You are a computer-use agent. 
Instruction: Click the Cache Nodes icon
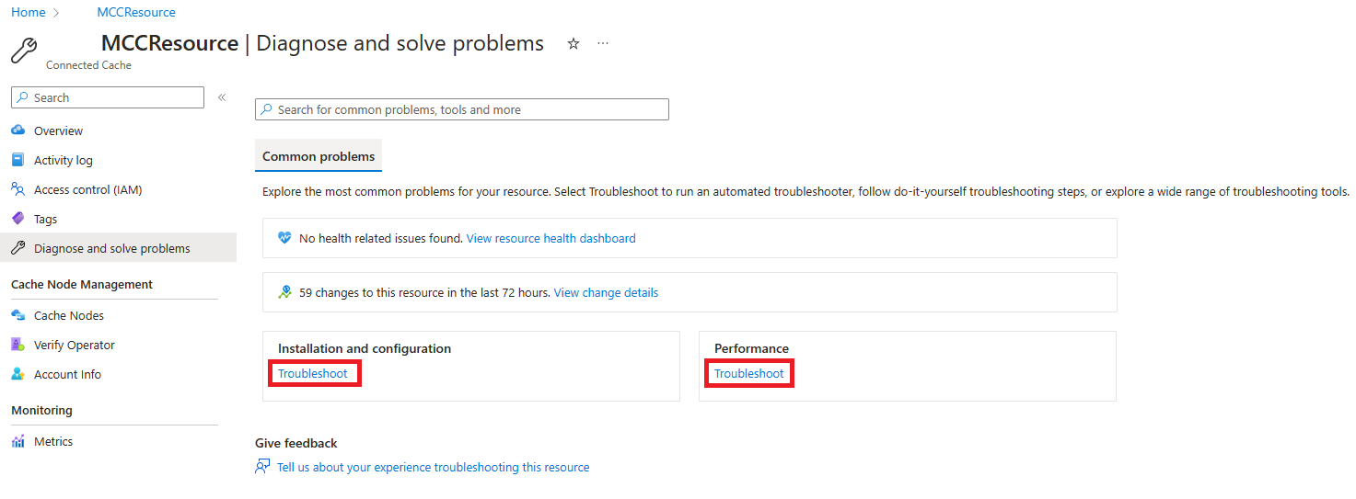17,315
